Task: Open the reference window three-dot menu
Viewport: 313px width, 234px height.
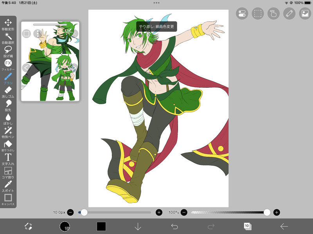Action: (x=38, y=34)
